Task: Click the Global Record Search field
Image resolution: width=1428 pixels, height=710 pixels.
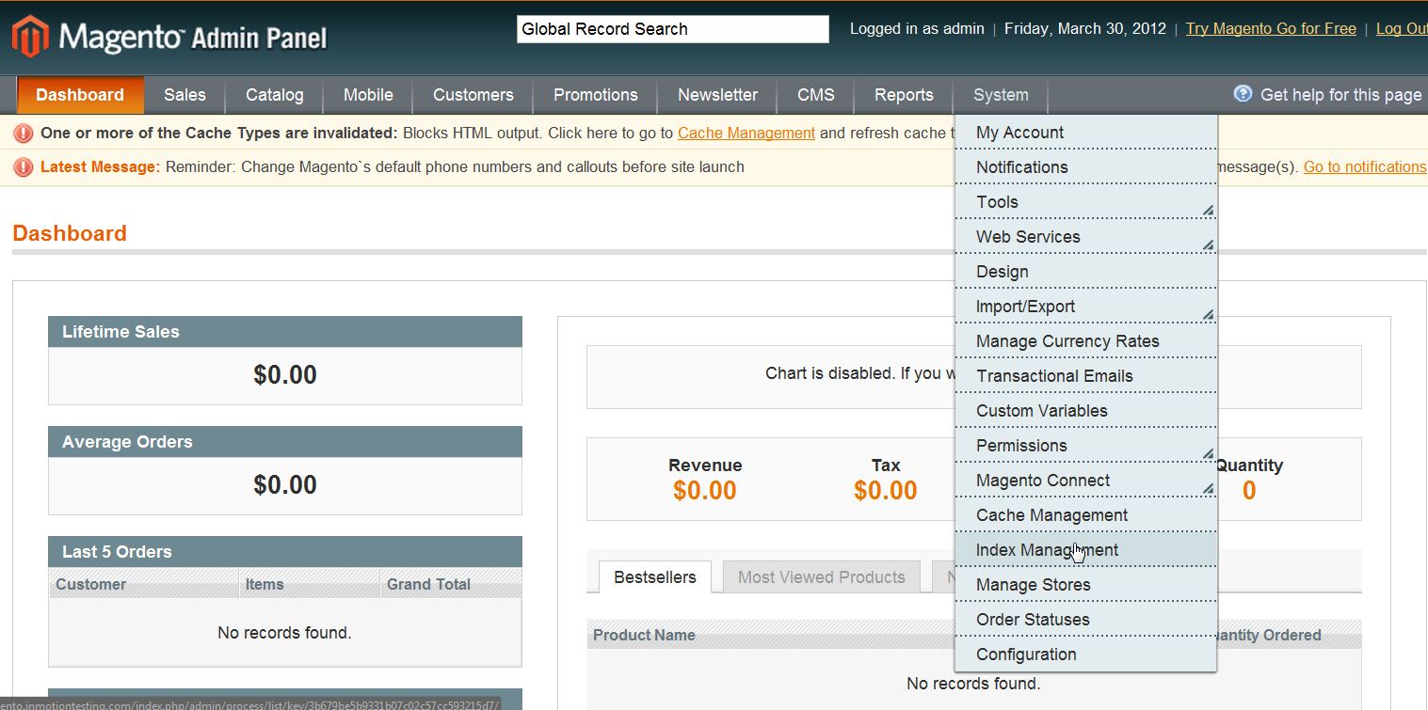Action: point(672,29)
